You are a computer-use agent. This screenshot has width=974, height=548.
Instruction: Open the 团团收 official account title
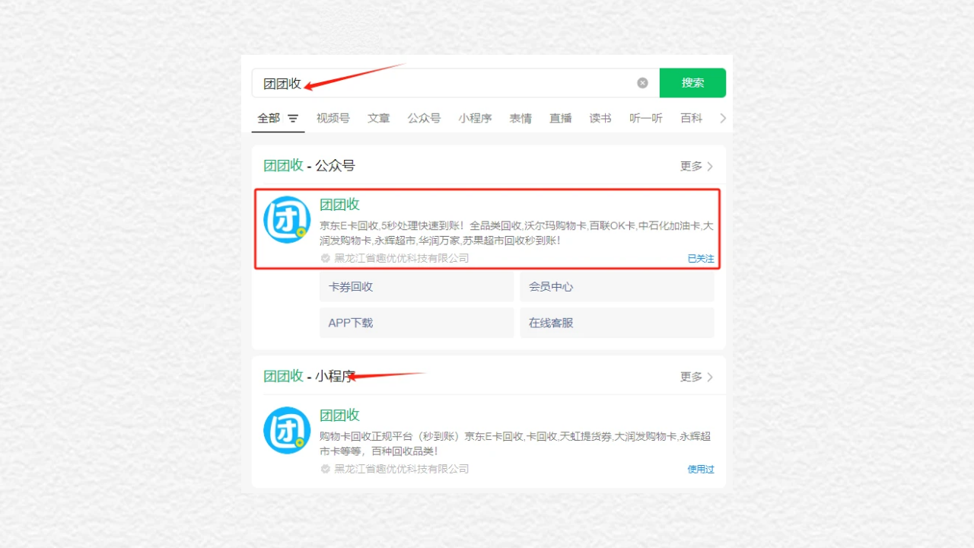pos(339,204)
